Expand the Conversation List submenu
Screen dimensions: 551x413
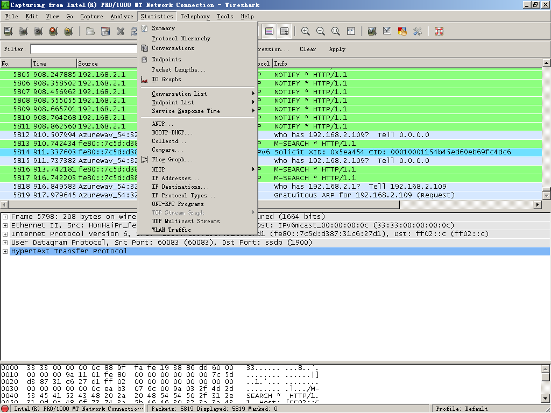198,94
